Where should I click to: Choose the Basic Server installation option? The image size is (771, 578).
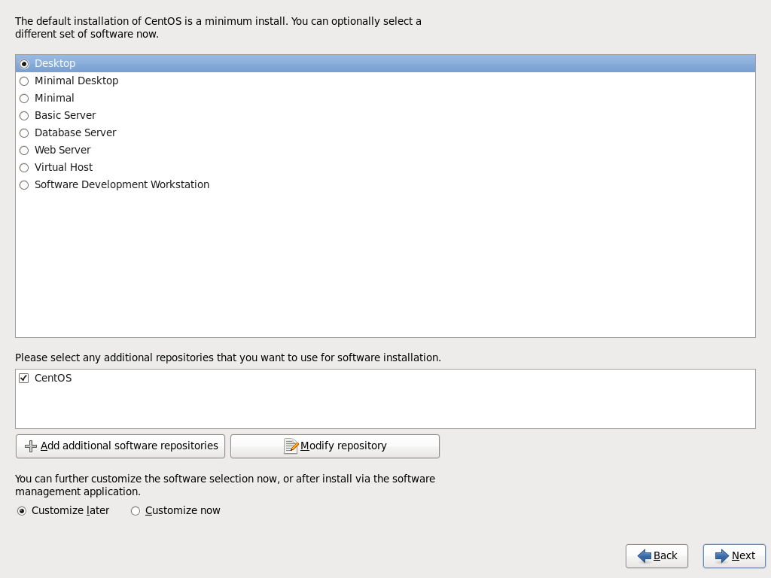tap(23, 115)
